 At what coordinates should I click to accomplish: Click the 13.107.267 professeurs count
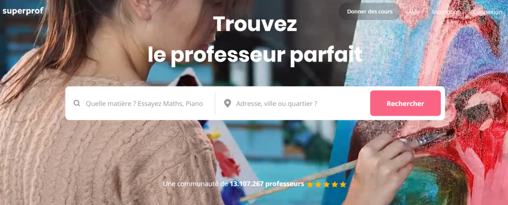click(x=267, y=184)
